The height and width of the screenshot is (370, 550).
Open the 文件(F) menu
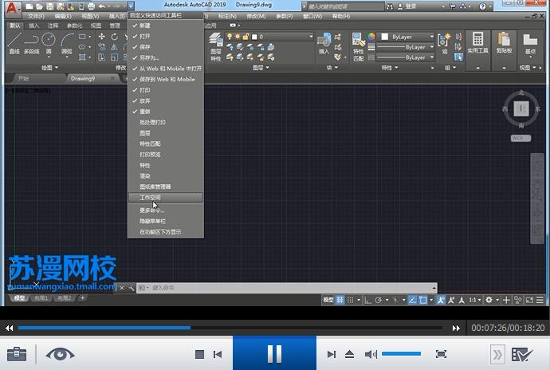(36, 16)
